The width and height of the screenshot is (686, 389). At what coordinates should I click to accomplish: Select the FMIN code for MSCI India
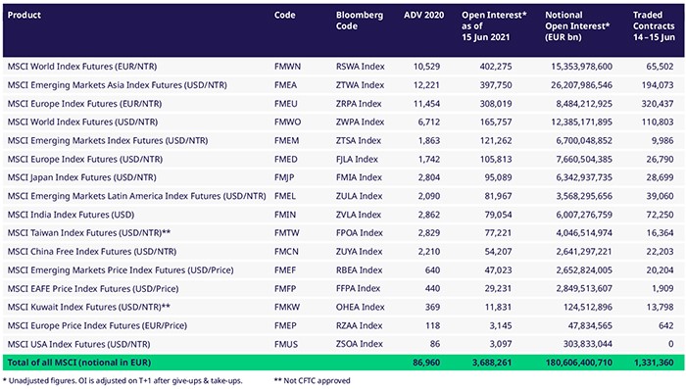pyautogui.click(x=285, y=215)
